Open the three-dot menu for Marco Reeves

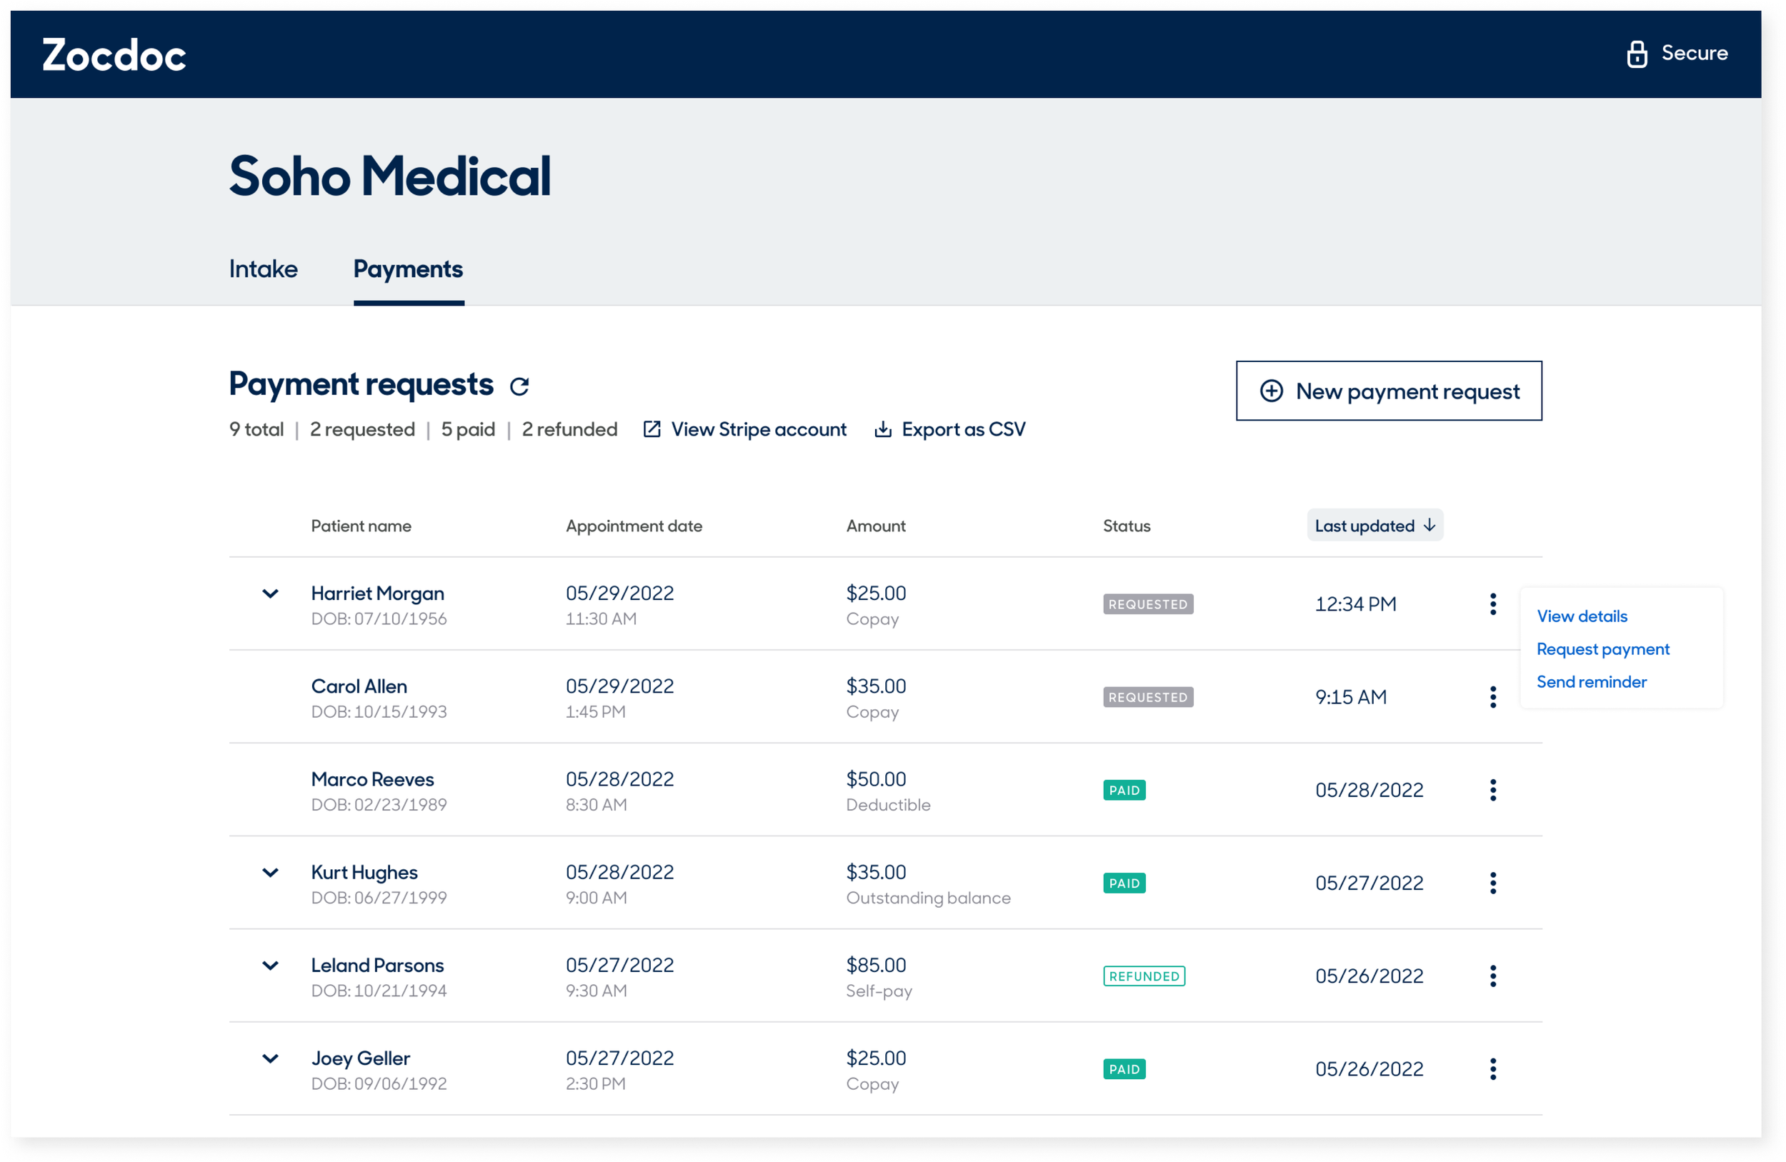point(1492,790)
